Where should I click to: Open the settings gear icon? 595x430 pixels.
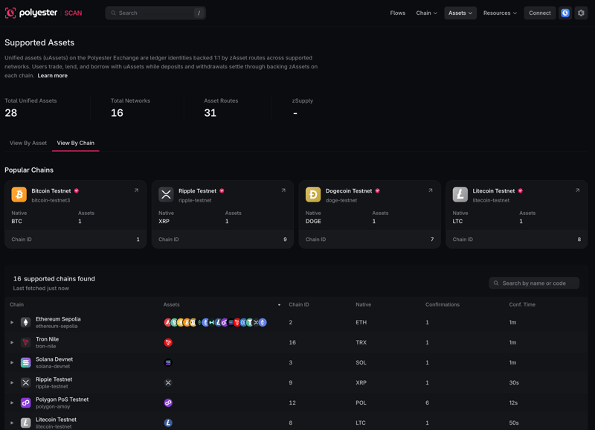[581, 13]
